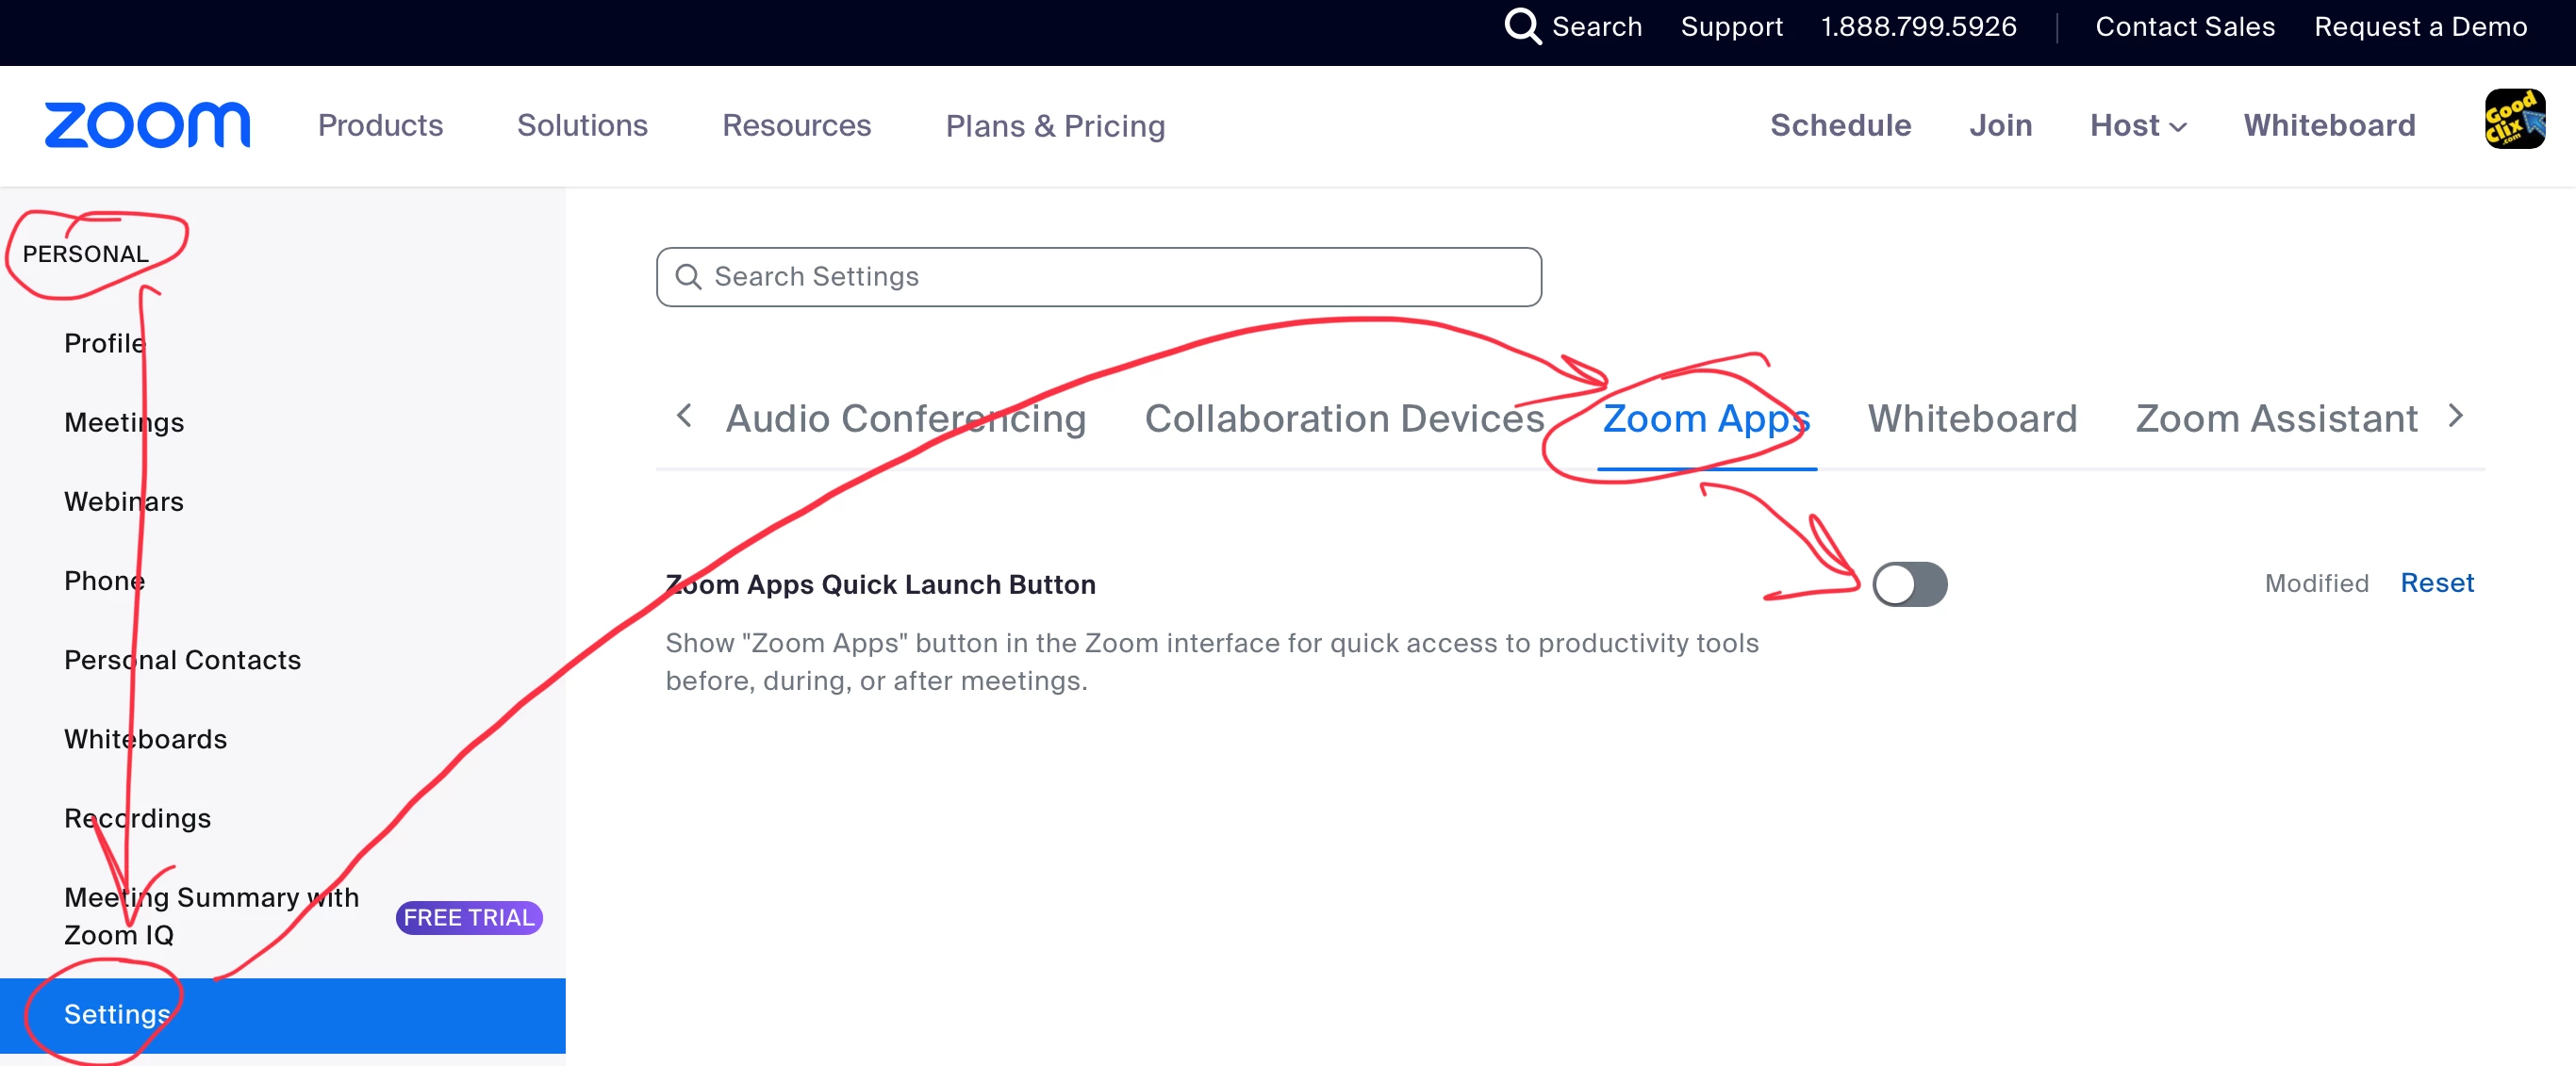Image resolution: width=2576 pixels, height=1066 pixels.
Task: Go to Profile in Personal sidebar
Action: point(105,343)
